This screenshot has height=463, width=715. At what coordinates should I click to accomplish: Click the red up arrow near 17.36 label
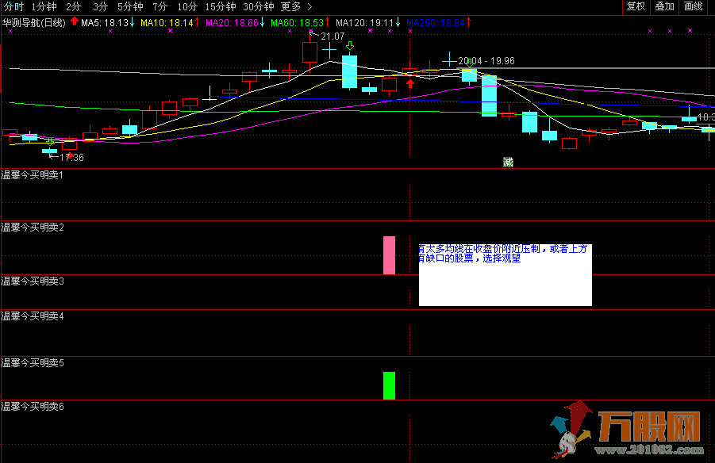pos(70,155)
